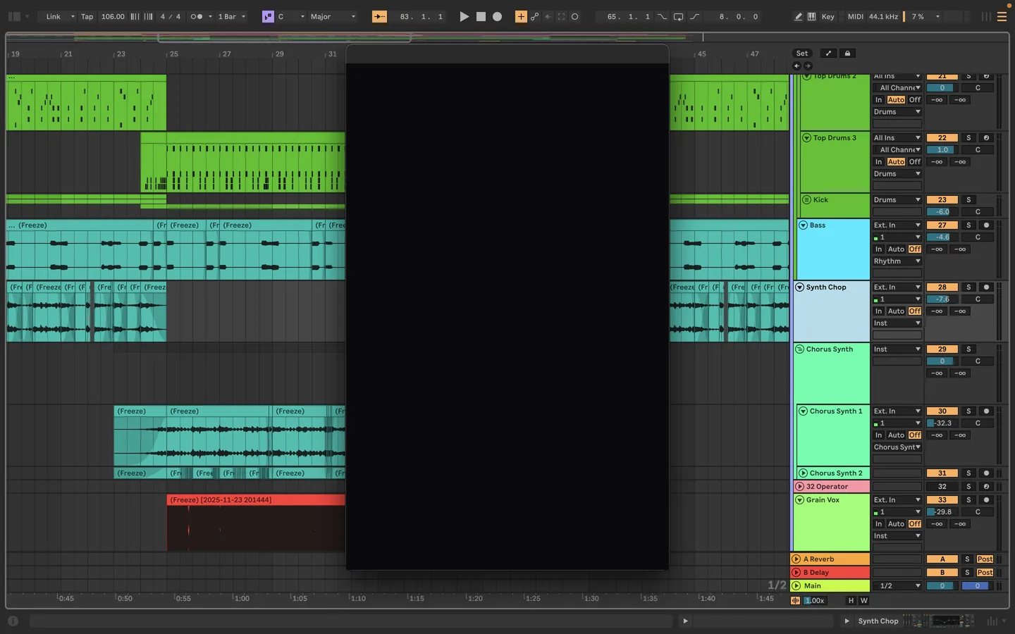1015x634 pixels.
Task: Toggle the Automation Arm button
Action: [x=534, y=16]
